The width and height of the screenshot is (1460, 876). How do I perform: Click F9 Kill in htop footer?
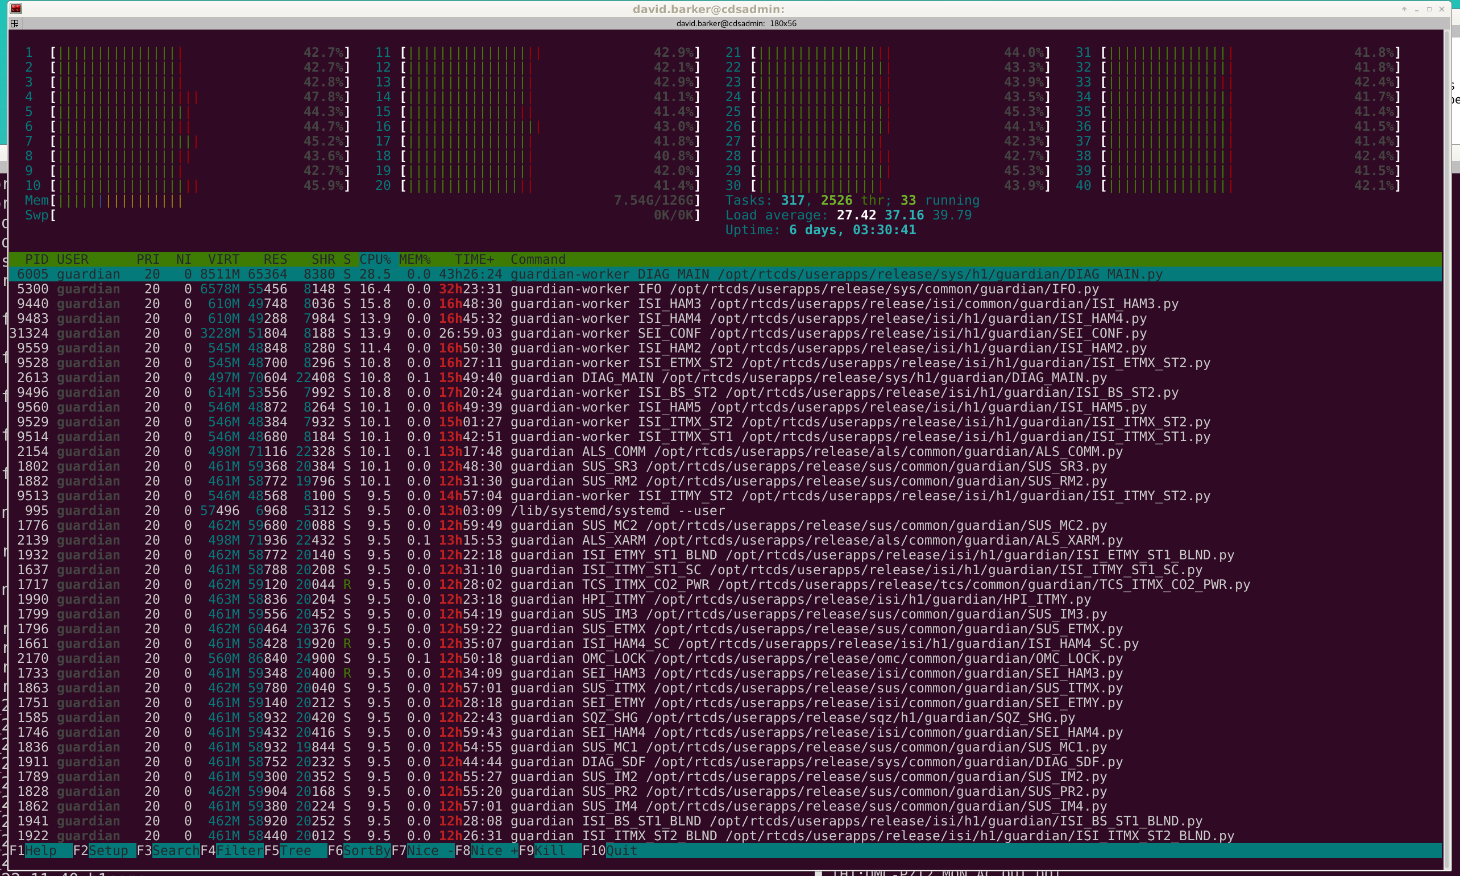pos(551,850)
